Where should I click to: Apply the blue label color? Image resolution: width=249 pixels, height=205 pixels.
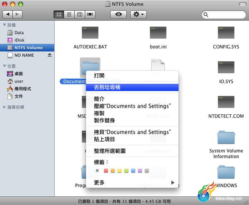[x=133, y=171]
